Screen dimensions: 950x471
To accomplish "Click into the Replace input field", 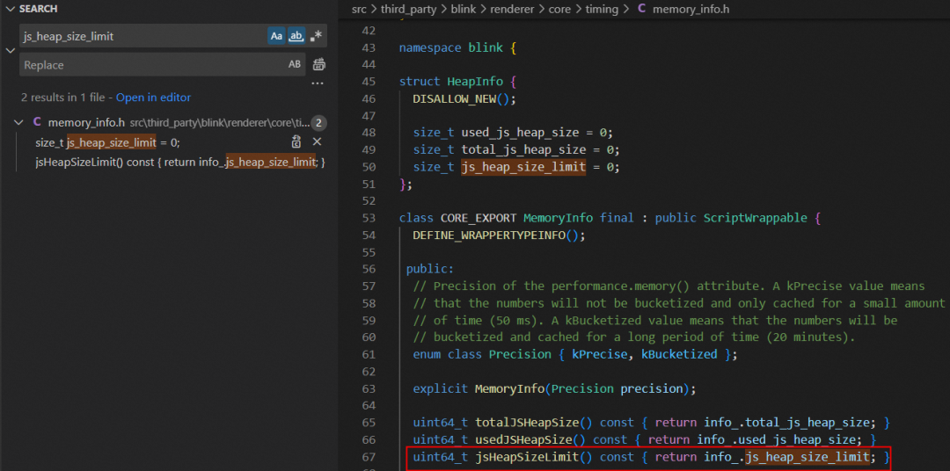I will (153, 64).
